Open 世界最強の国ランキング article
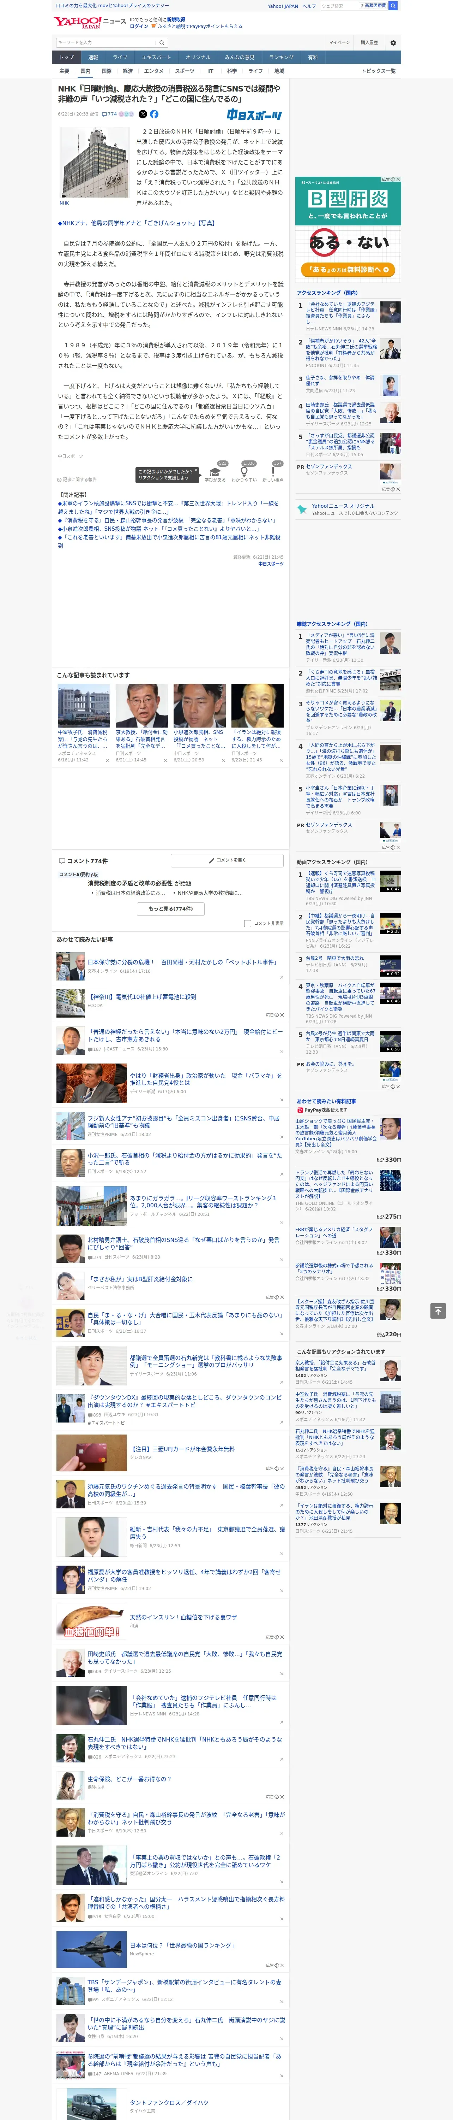 [x=182, y=1945]
